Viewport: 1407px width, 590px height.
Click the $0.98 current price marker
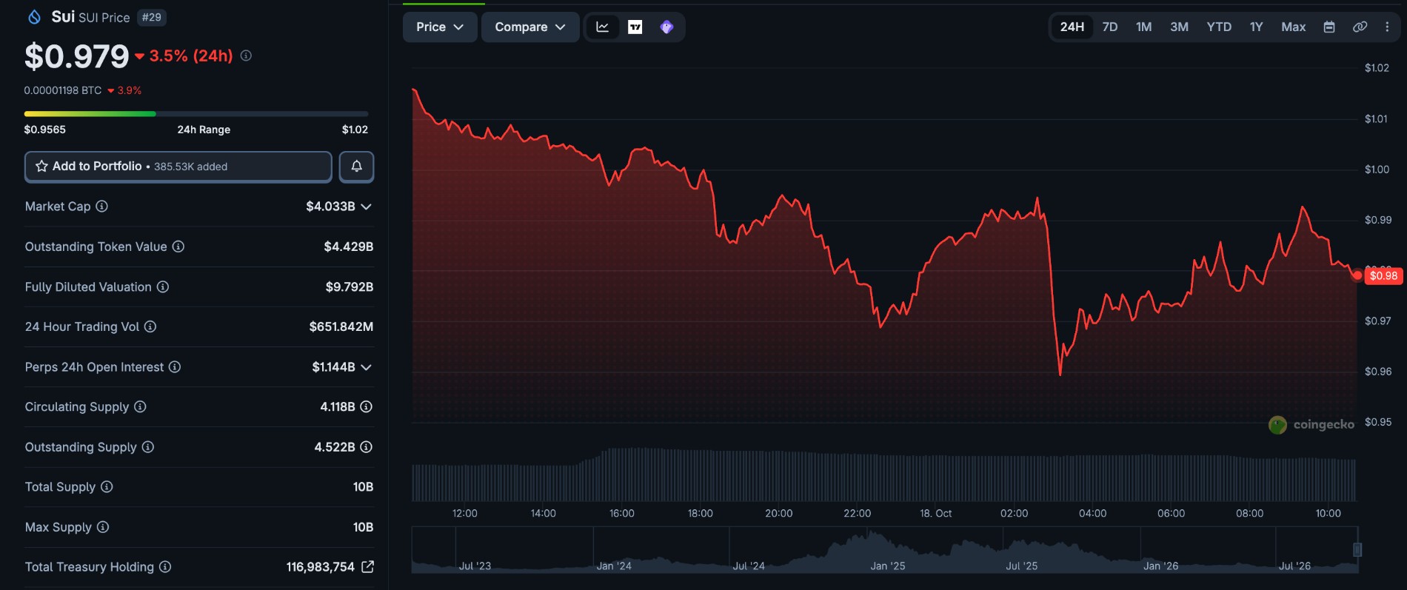[x=1383, y=275]
